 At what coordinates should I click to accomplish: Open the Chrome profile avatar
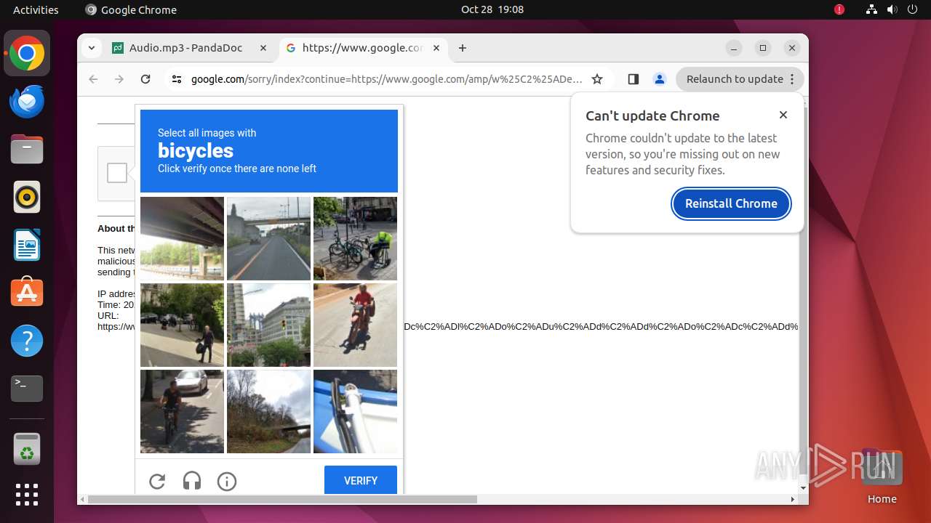(x=660, y=79)
